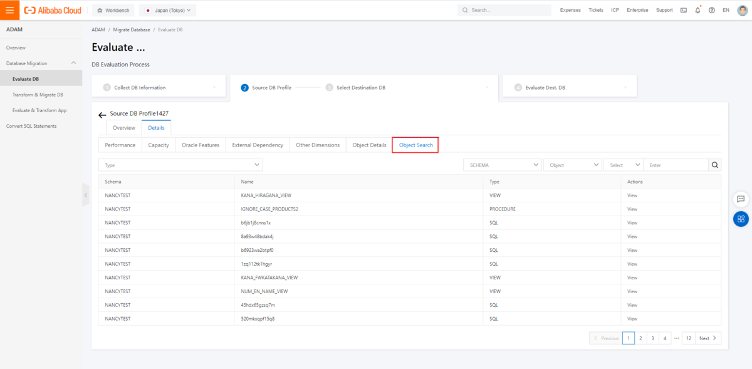Open the hamburger main menu

click(9, 10)
